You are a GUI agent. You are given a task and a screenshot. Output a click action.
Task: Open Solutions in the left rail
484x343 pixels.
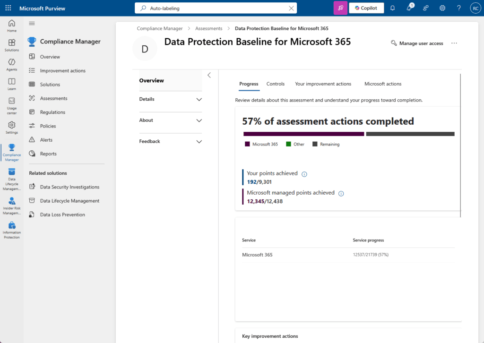(12, 45)
